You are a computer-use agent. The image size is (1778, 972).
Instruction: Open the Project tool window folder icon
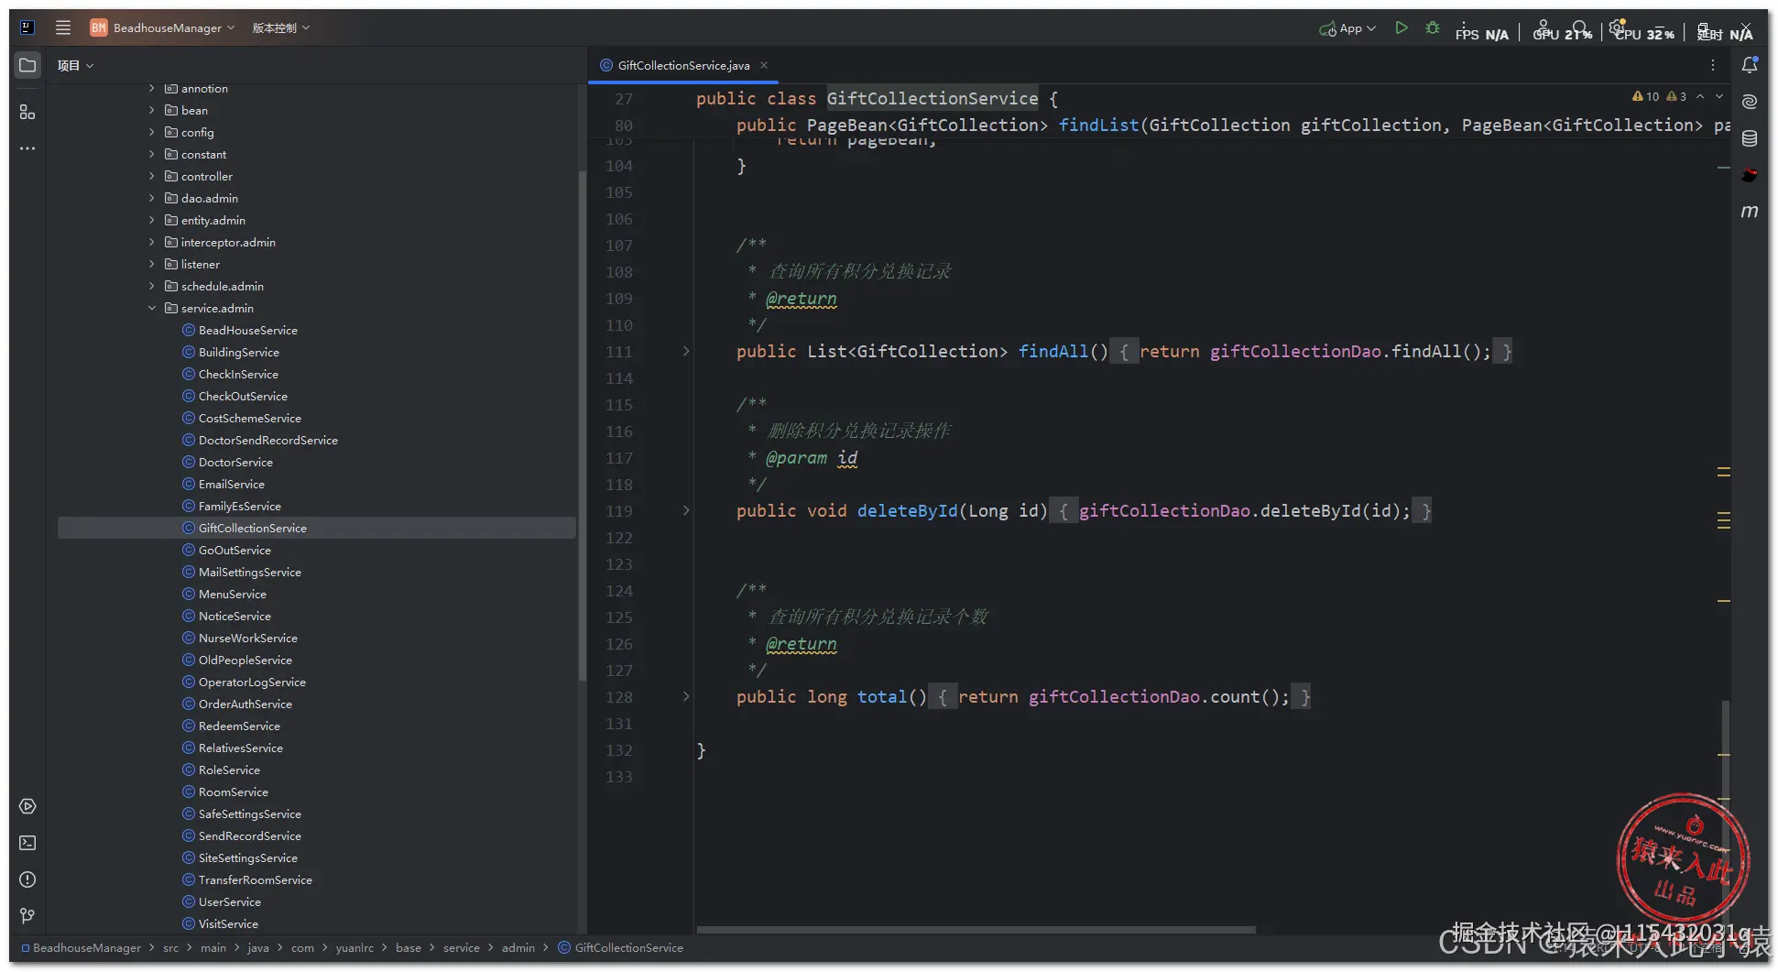27,66
